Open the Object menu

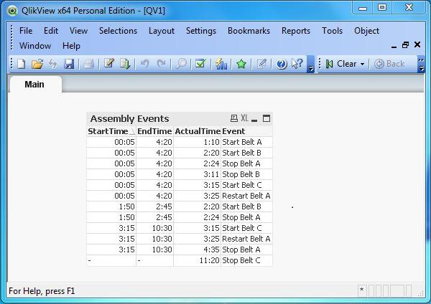point(366,31)
